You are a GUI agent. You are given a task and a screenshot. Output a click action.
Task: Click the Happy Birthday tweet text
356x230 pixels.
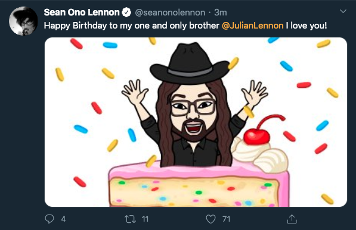[x=185, y=26]
